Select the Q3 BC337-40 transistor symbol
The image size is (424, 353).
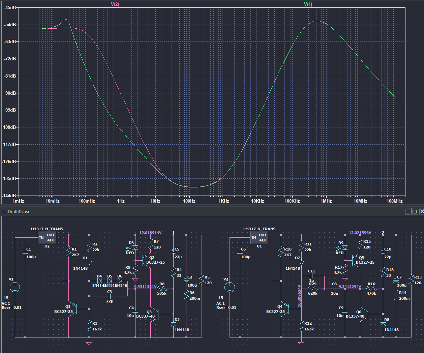154,314
